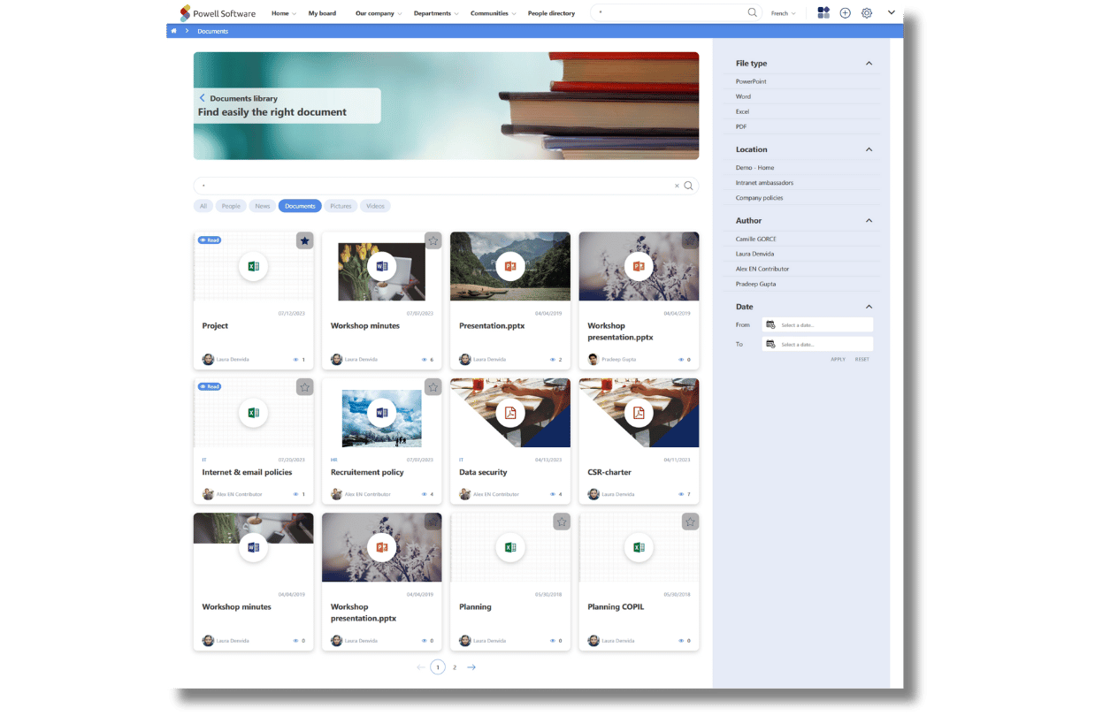1095x716 pixels.
Task: Go to next page with arrow icon
Action: 471,667
